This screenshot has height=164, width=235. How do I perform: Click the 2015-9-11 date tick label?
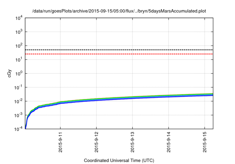[60, 142]
